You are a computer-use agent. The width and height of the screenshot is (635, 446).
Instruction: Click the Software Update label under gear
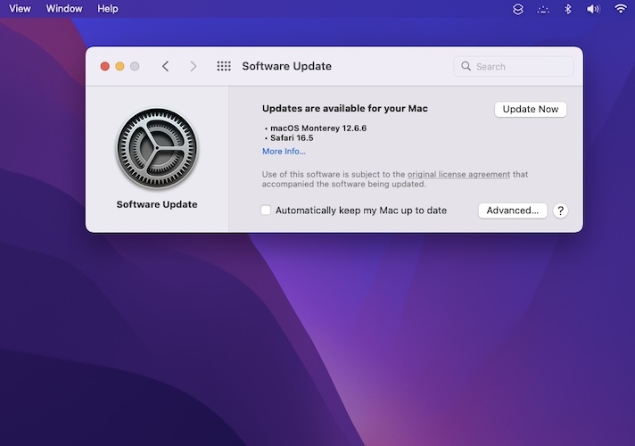(157, 204)
